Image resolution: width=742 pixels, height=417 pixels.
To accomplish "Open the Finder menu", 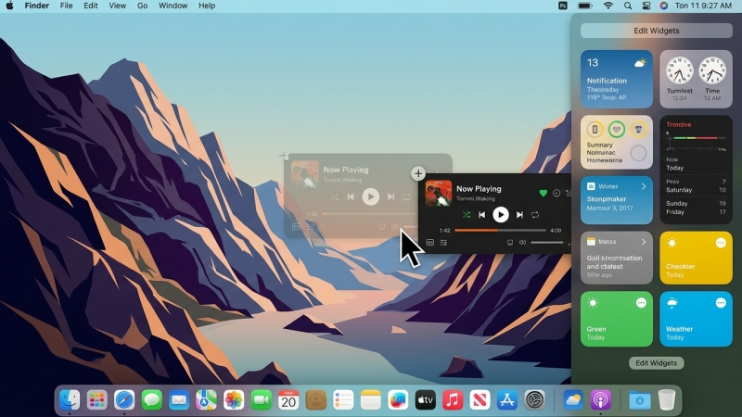I will pos(37,6).
